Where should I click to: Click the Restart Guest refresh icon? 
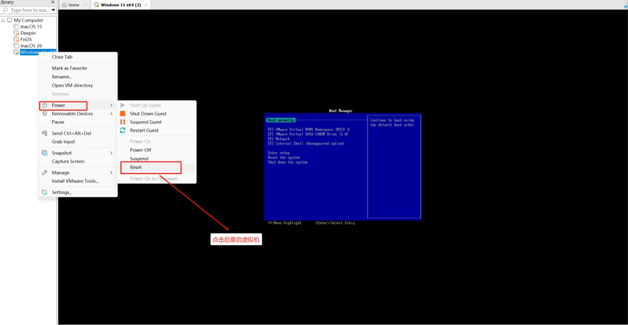tap(123, 131)
